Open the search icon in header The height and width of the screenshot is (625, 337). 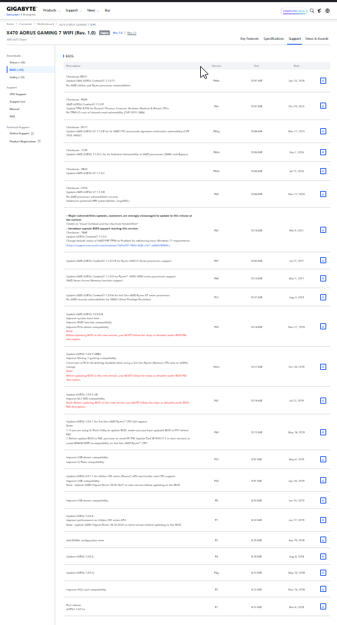312,11
